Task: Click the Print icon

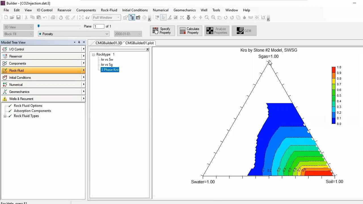Action: tap(53, 18)
